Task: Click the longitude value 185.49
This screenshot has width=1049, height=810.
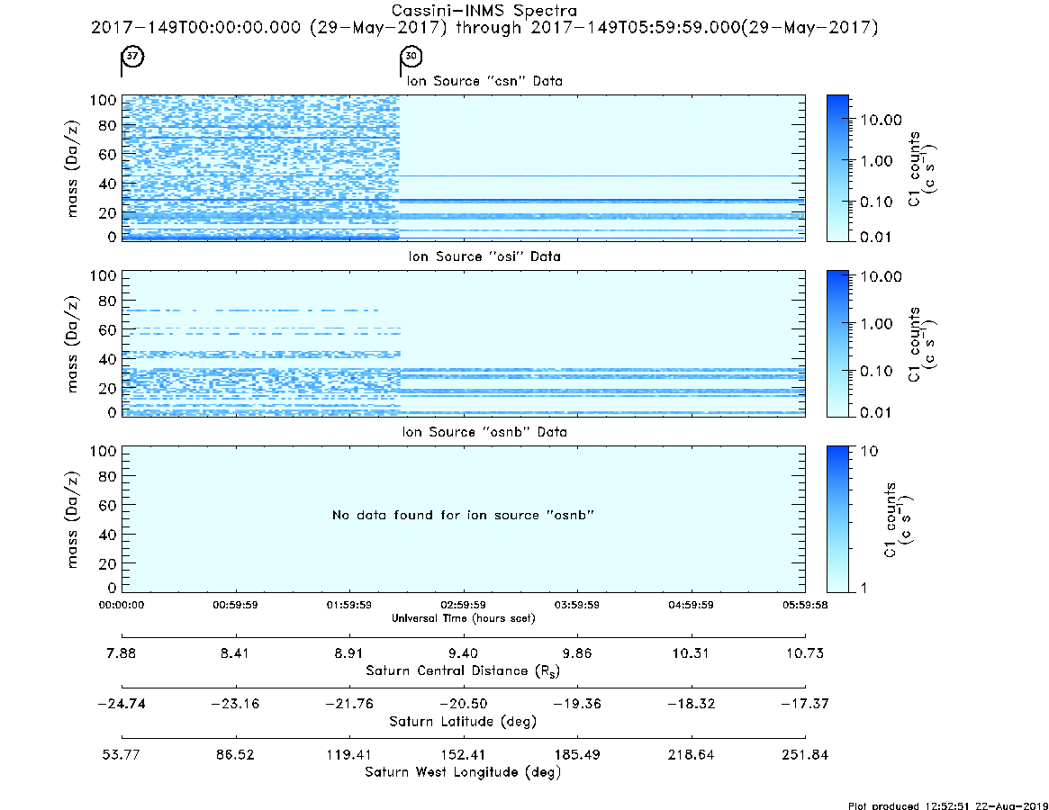Action: pos(576,755)
